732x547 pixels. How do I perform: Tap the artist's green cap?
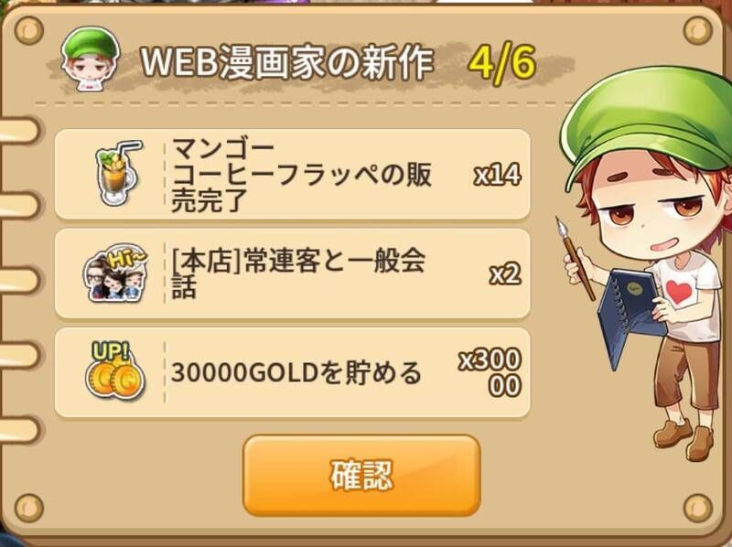[647, 123]
